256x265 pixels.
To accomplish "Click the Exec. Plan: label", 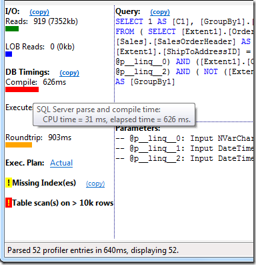I will 25,163.
